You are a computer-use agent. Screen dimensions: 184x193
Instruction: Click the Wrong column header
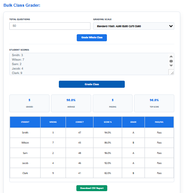click(x=53, y=122)
